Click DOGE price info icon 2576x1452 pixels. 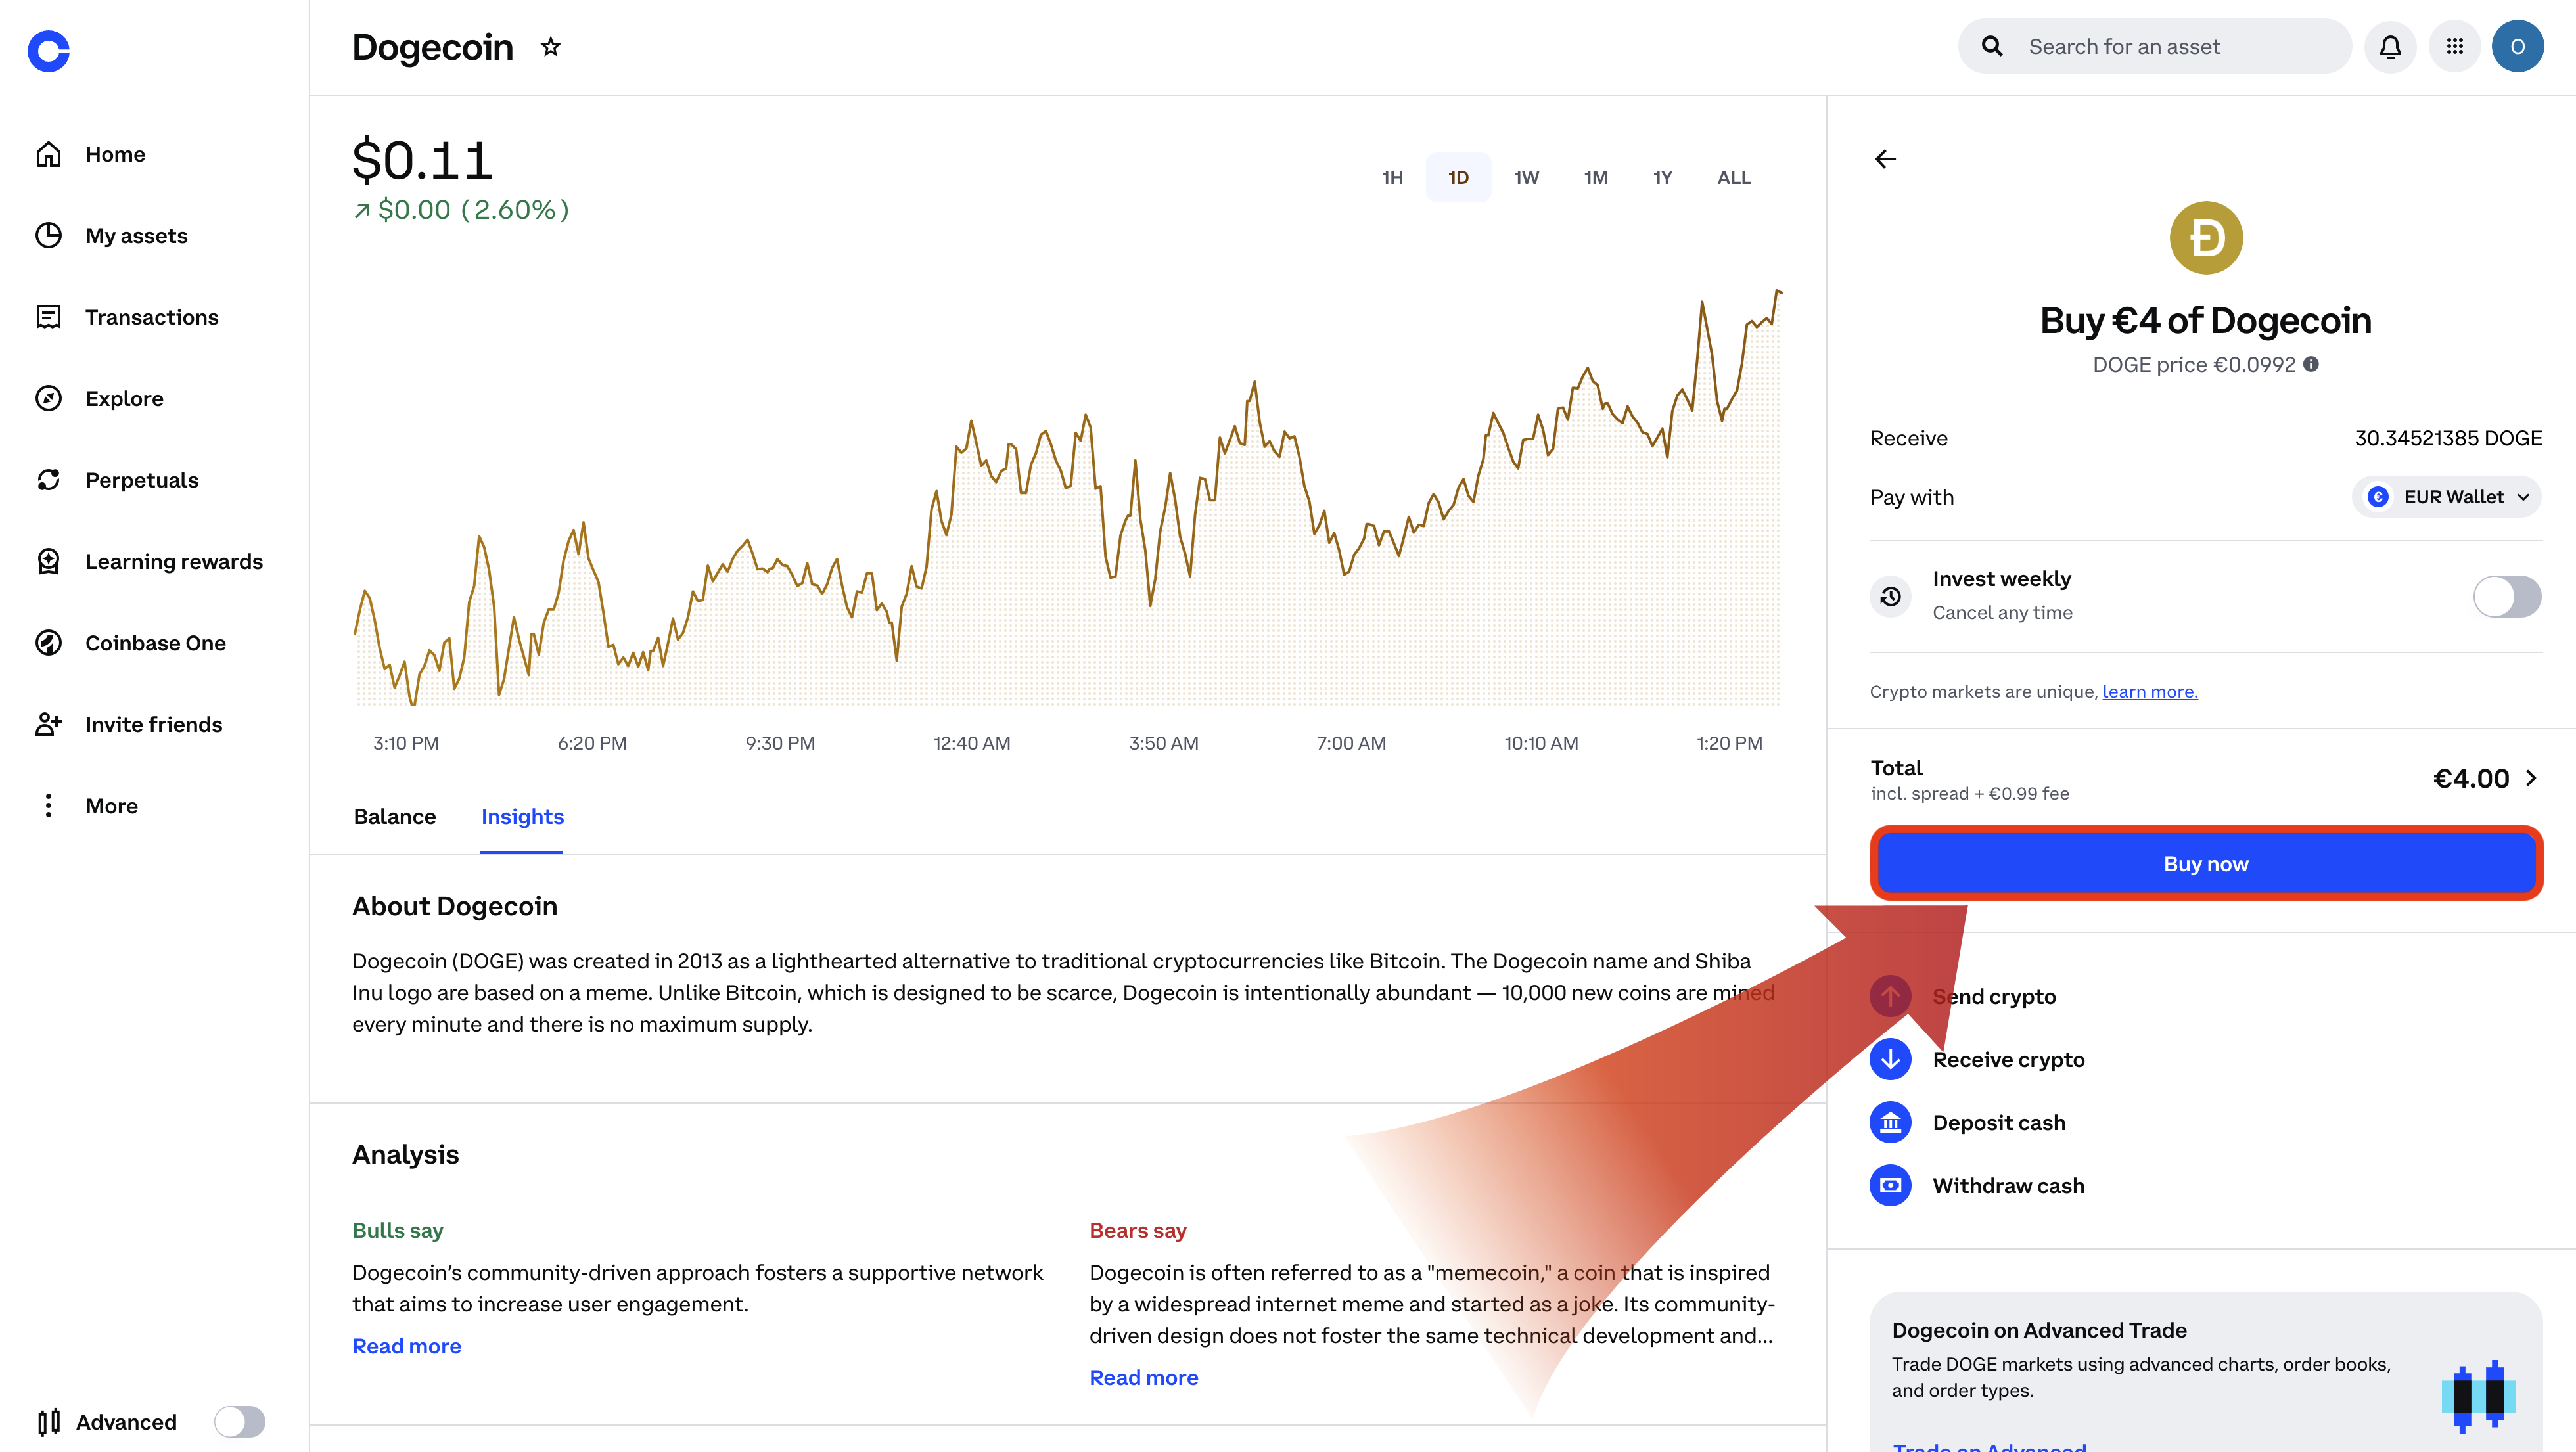point(2311,364)
